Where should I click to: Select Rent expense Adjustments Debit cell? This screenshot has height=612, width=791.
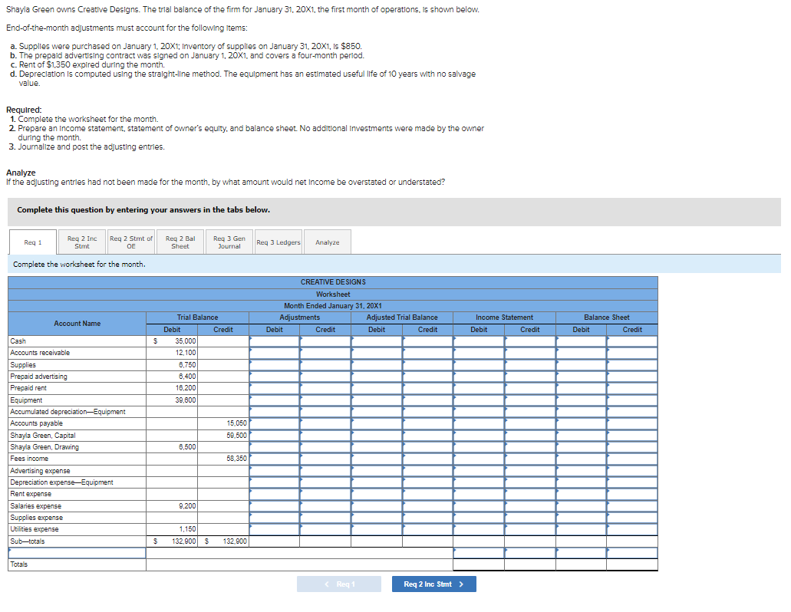pos(274,494)
